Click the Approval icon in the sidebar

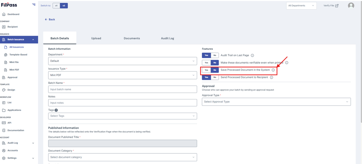[x=4, y=77]
